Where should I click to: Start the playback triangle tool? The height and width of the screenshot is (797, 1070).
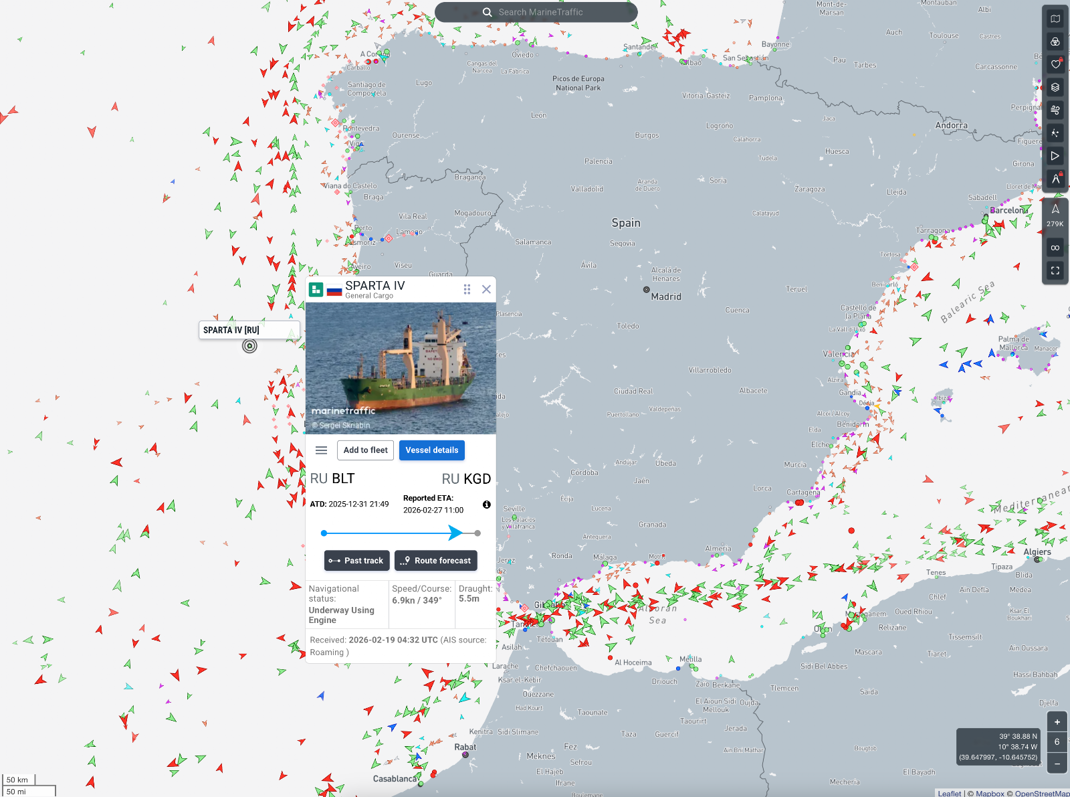click(x=1055, y=156)
